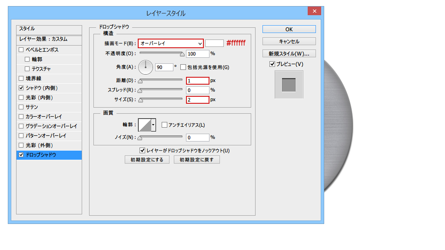This screenshot has height=250, width=445.
Task: Click the サイズ(S) px input field
Action: (x=198, y=100)
